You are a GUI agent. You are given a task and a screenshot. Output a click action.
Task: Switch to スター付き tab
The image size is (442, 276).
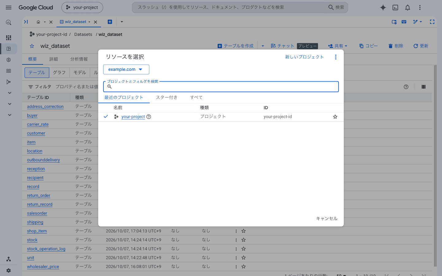pyautogui.click(x=167, y=98)
